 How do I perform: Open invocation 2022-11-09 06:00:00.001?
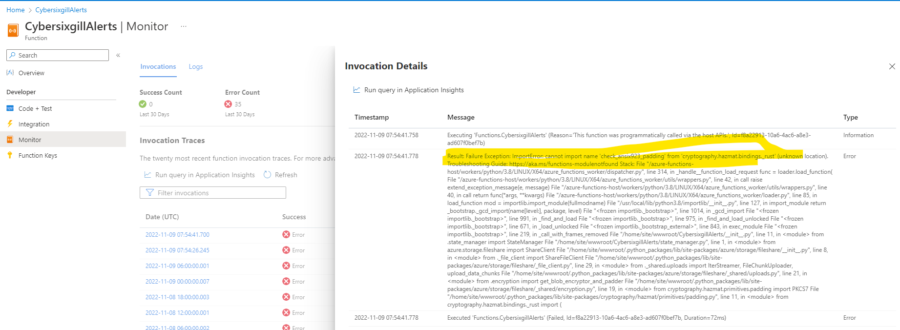point(177,266)
